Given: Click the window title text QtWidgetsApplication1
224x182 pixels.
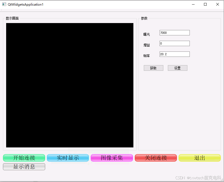Looking at the screenshot, I should [26, 5].
